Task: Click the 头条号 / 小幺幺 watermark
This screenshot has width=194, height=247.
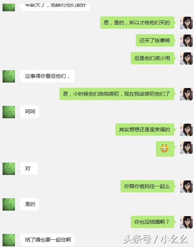Action: coord(156,239)
